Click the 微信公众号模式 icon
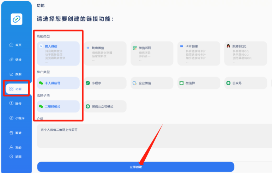This screenshot has width=272, height=173. click(88, 106)
